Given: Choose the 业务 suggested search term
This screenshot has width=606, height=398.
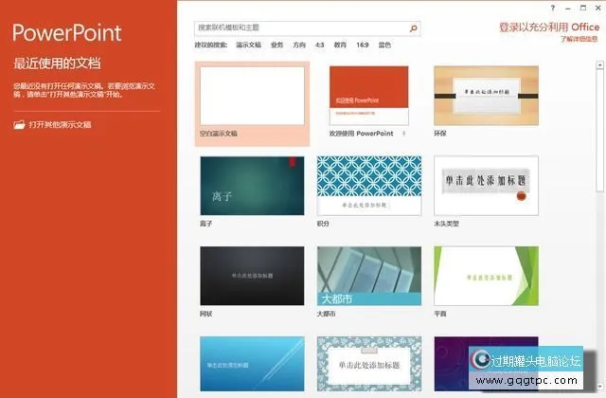Looking at the screenshot, I should coord(276,45).
